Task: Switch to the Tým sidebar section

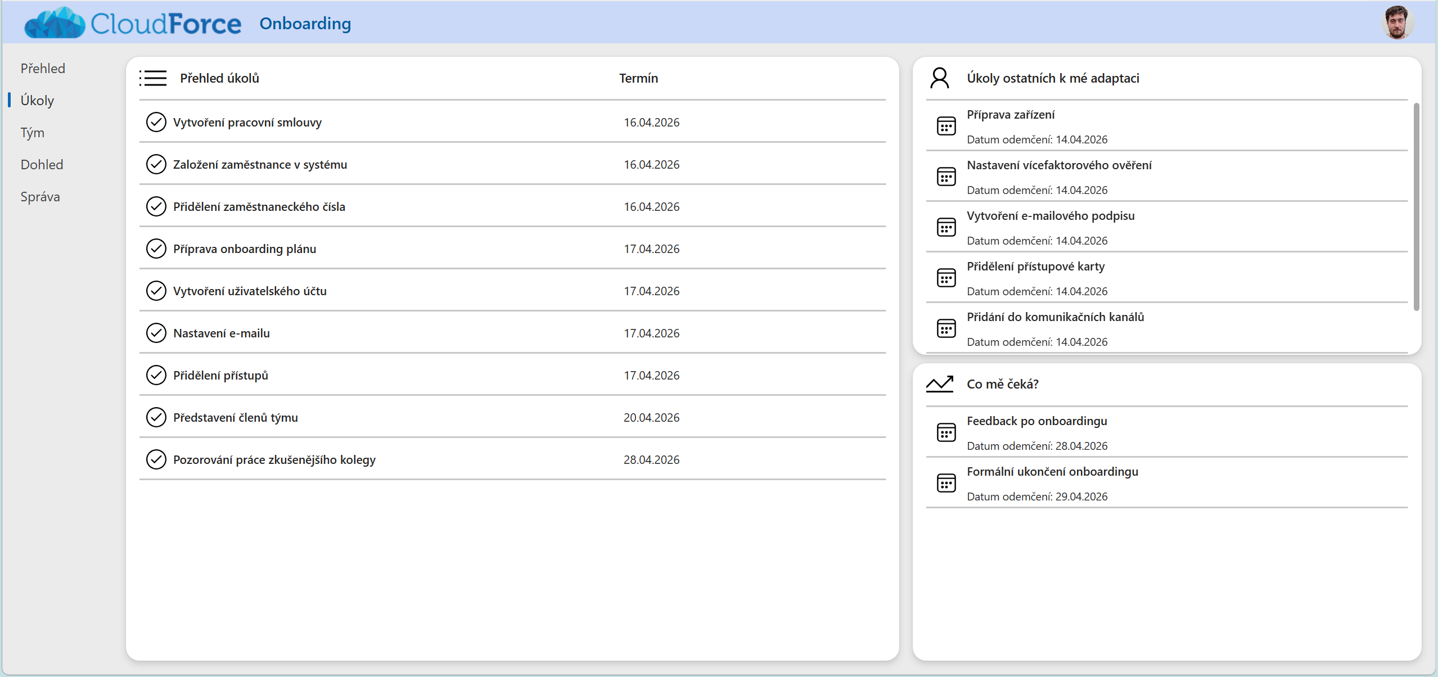Action: pos(32,133)
